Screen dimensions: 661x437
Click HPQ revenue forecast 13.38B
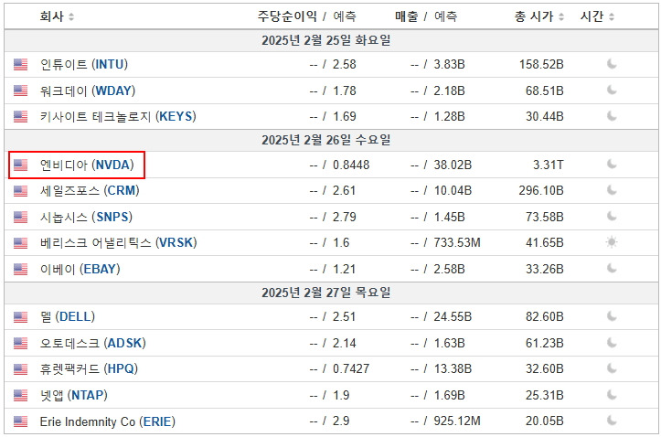(453, 369)
